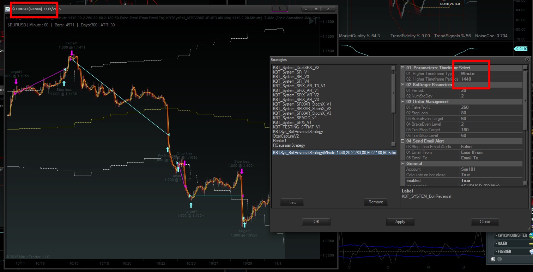The height and width of the screenshot is (272, 533).
Task: Minimize the $EURUSD chart window
Action: 307,9
